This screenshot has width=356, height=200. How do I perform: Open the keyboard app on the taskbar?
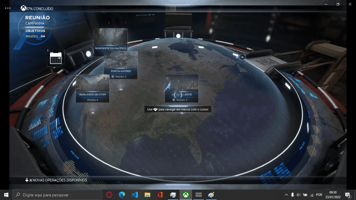(x=199, y=195)
